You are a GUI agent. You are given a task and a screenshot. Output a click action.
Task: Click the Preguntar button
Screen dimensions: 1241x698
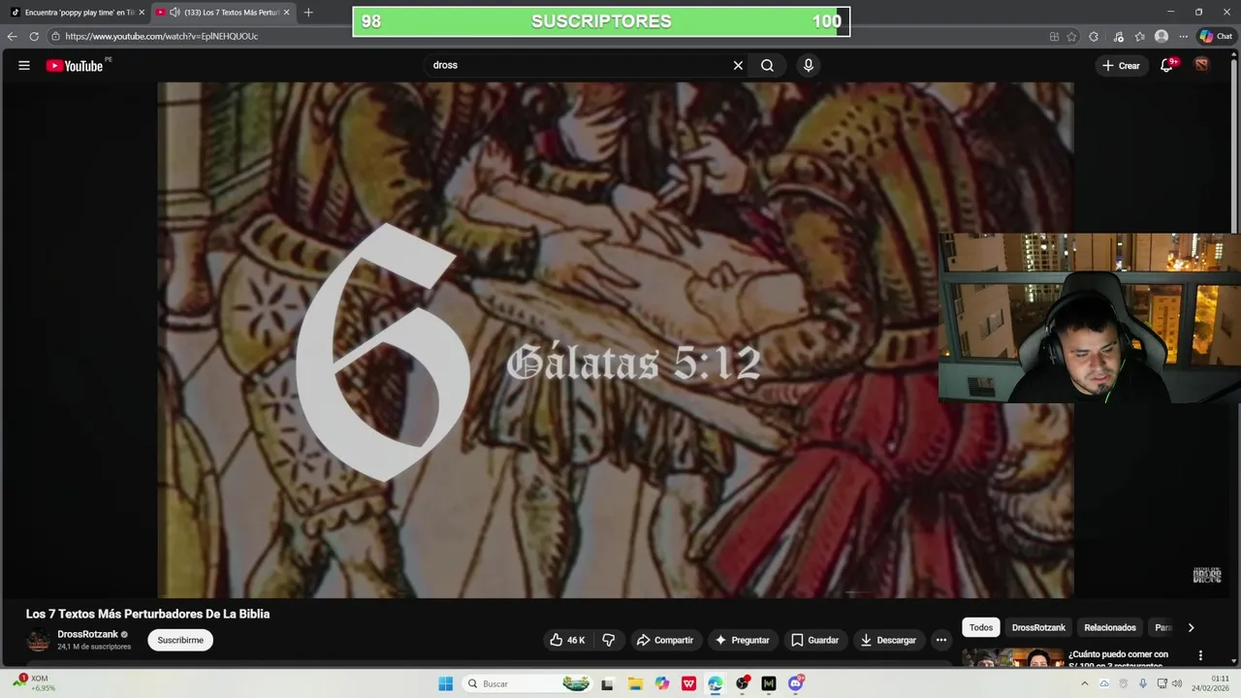(742, 640)
